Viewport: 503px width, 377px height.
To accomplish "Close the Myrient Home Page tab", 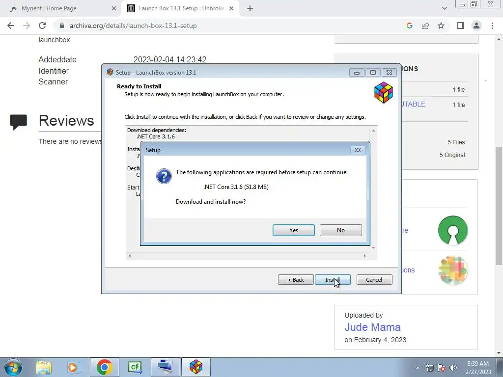I will pos(113,9).
